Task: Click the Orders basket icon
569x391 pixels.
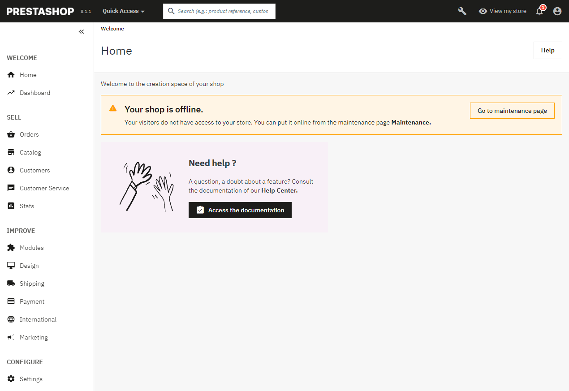Action: click(11, 134)
